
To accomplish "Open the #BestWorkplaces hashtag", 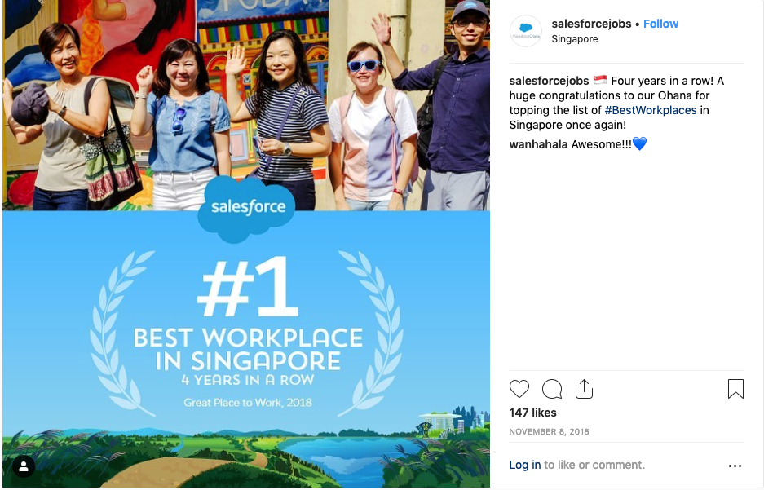I will pyautogui.click(x=651, y=110).
